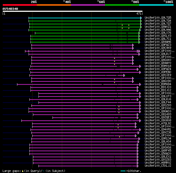Click the purple ~60% identity color segment
The height and width of the screenshot is (173, 176).
click(x=88, y=5)
